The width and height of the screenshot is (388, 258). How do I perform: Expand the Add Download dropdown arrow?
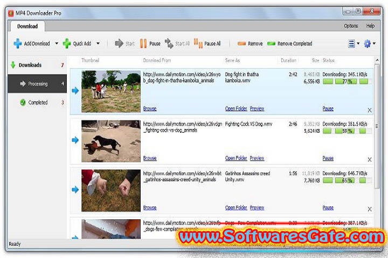(57, 44)
